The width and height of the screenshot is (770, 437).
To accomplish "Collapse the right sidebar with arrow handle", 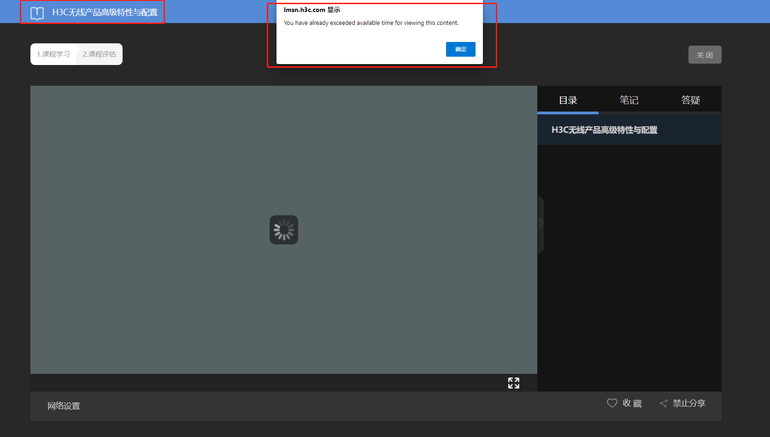I will (541, 224).
